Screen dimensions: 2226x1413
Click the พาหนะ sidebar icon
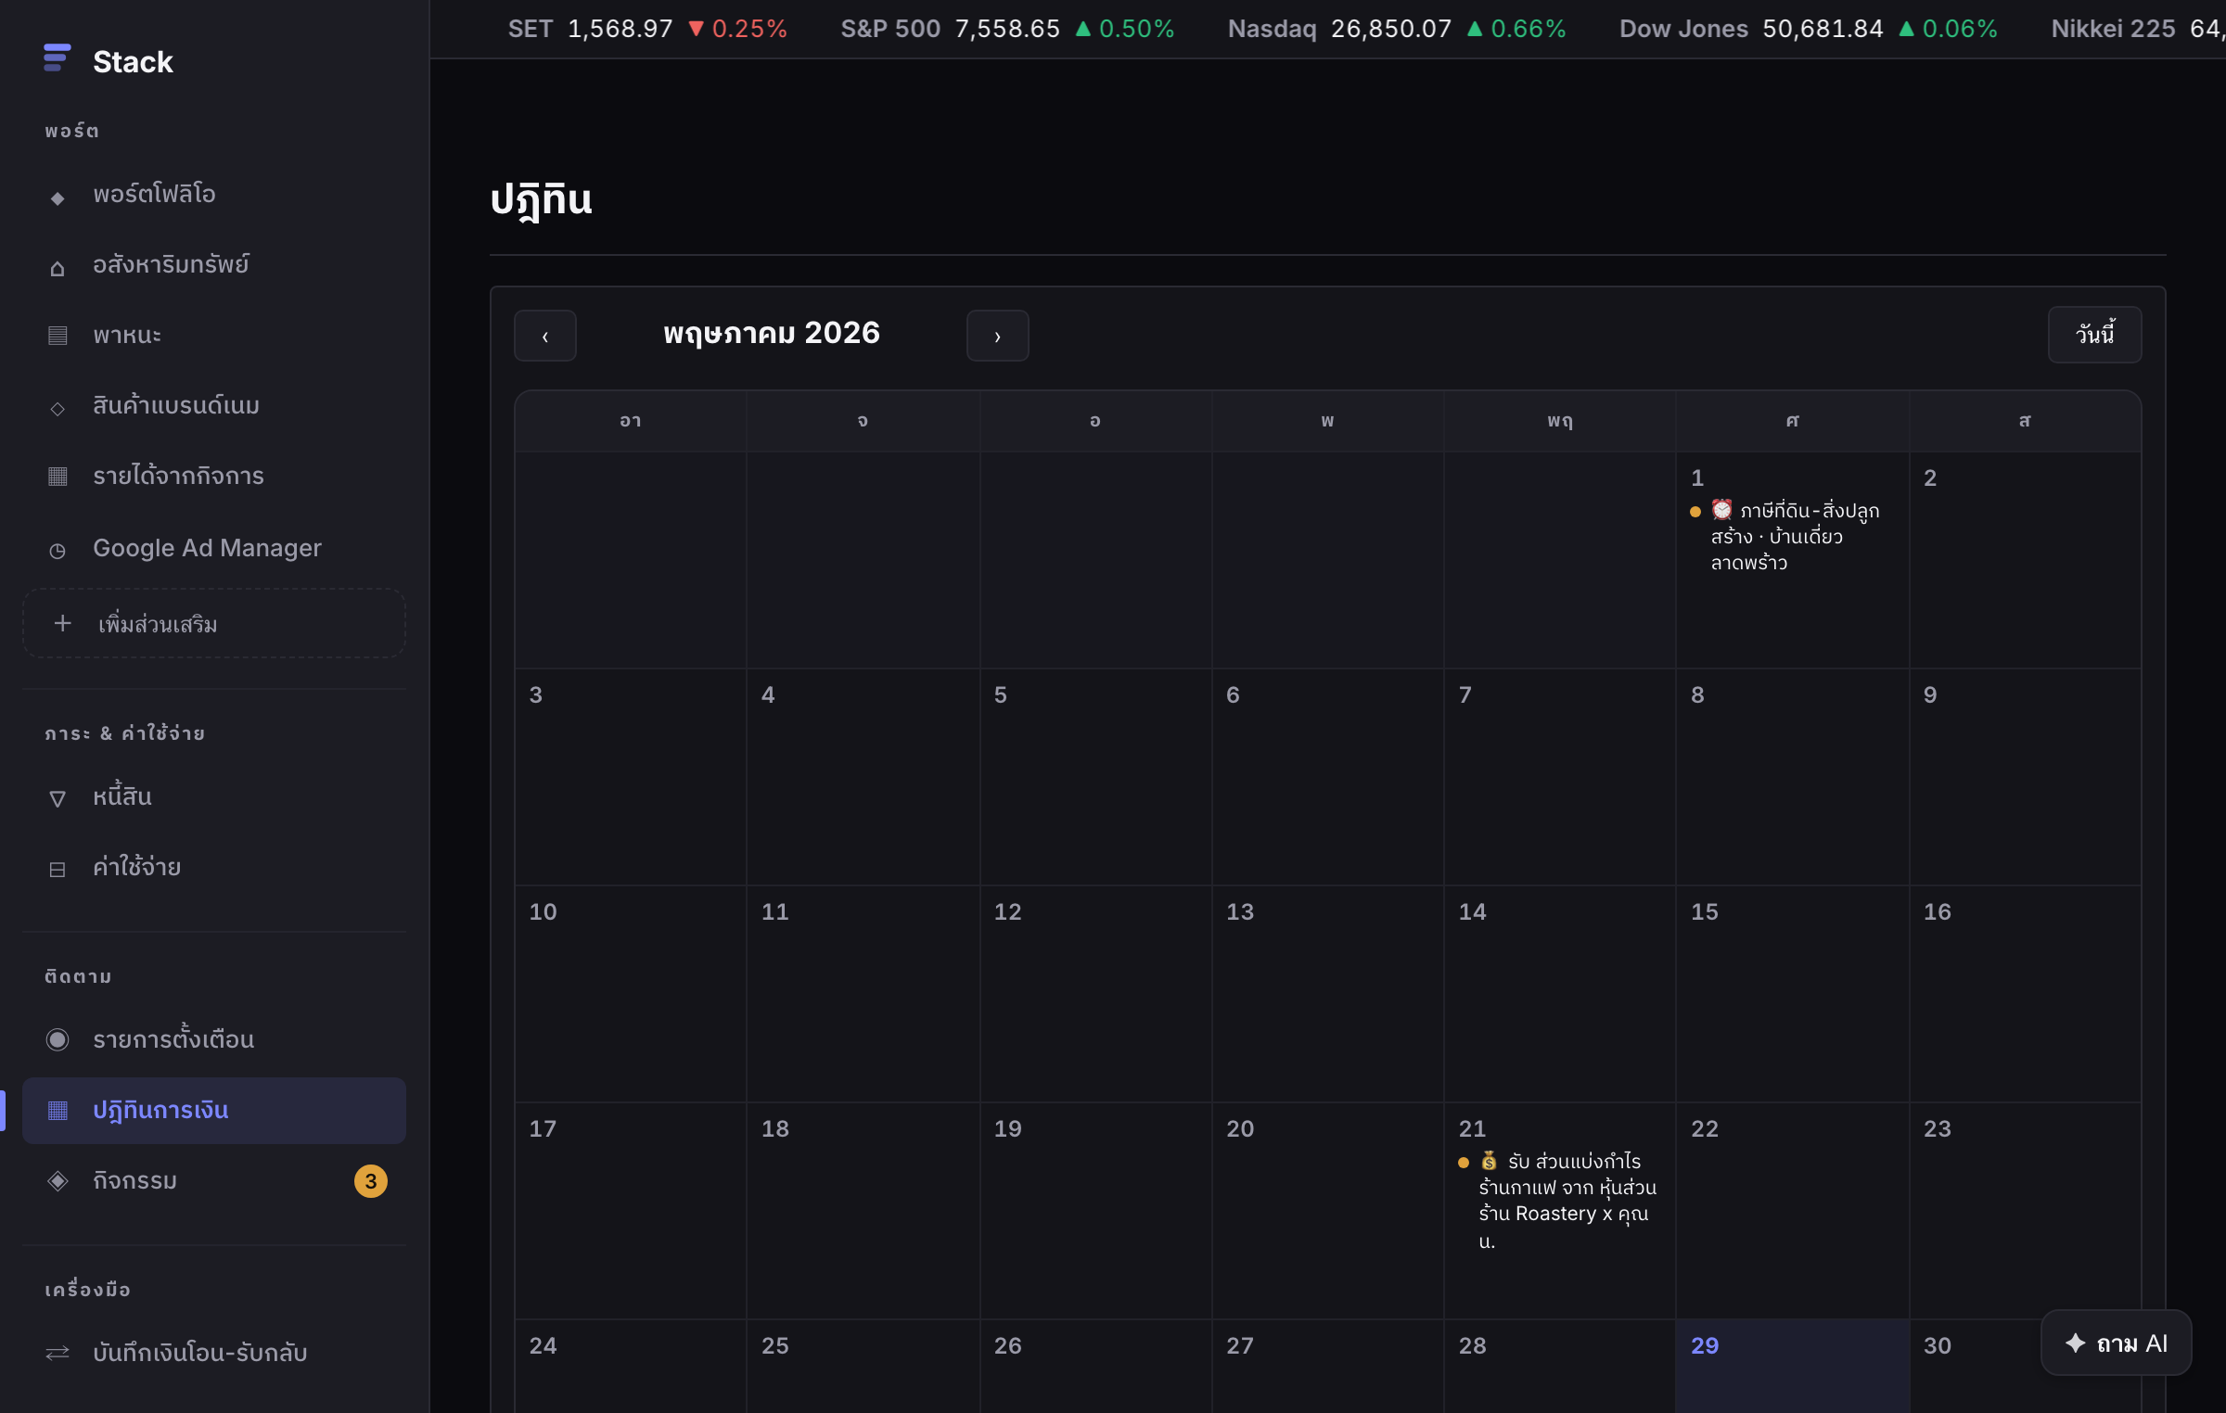[x=58, y=335]
